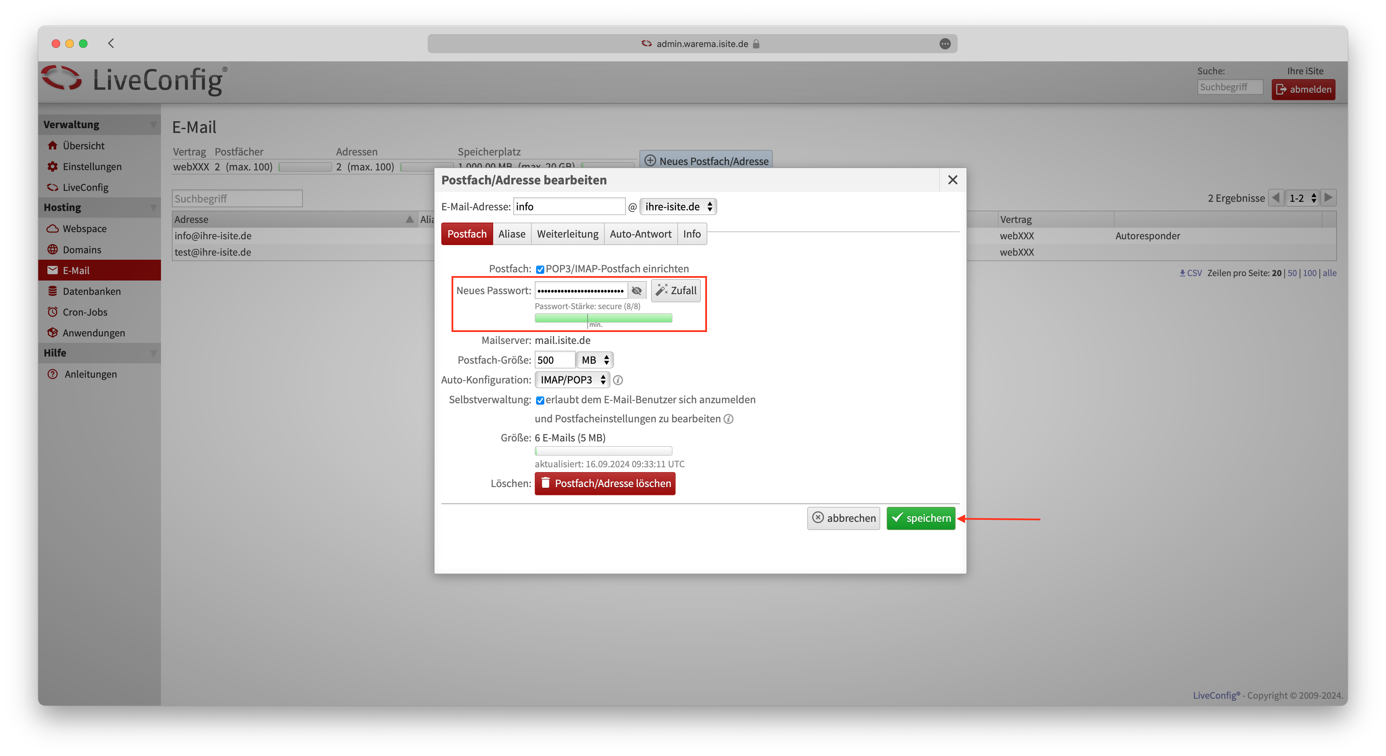Toggle password visibility eye icon

click(x=636, y=291)
